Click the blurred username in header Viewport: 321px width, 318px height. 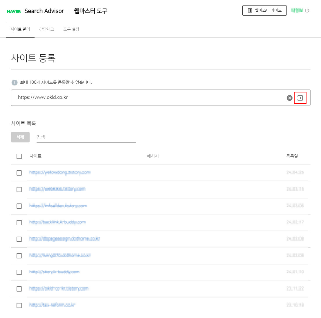[x=297, y=10]
